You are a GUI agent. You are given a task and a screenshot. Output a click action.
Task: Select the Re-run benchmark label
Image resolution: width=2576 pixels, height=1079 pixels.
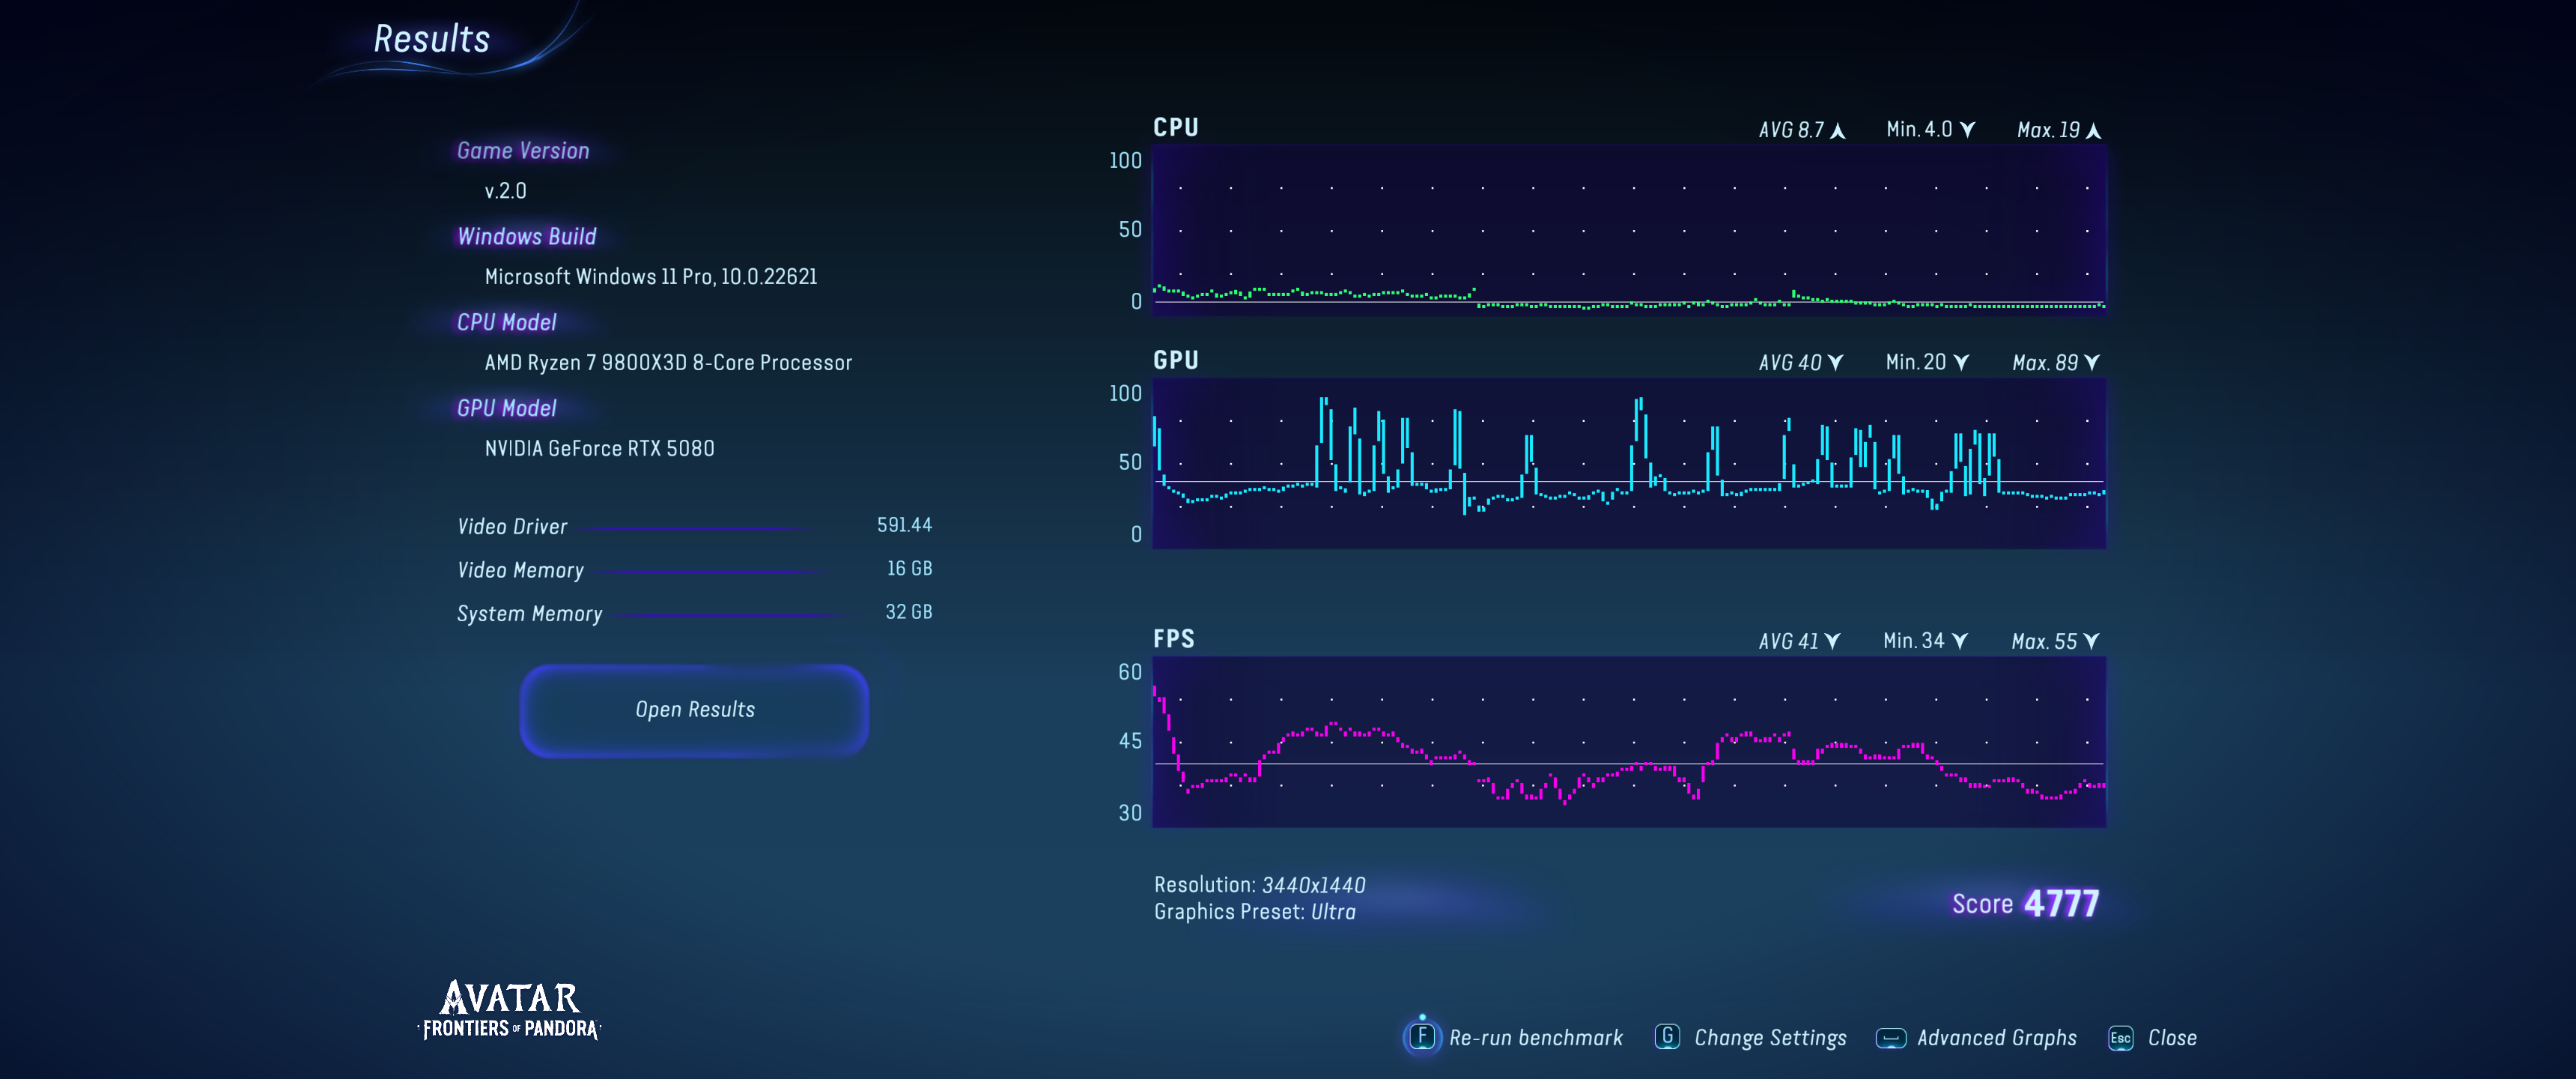click(1535, 1038)
